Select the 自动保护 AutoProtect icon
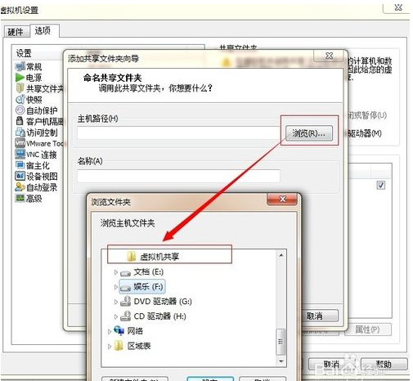The height and width of the screenshot is (381, 413). click(20, 110)
